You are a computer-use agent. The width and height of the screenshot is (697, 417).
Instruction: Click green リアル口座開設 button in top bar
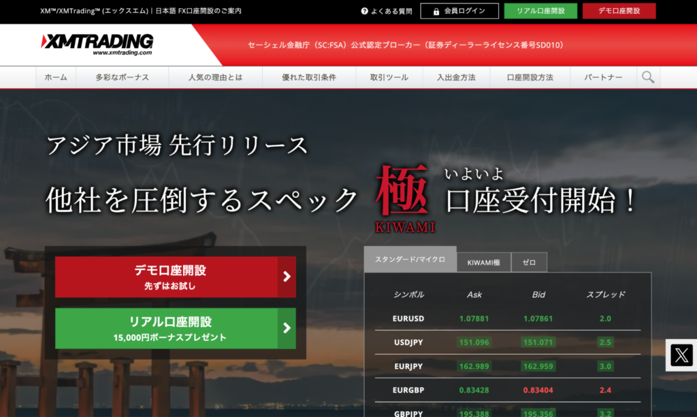pyautogui.click(x=540, y=11)
